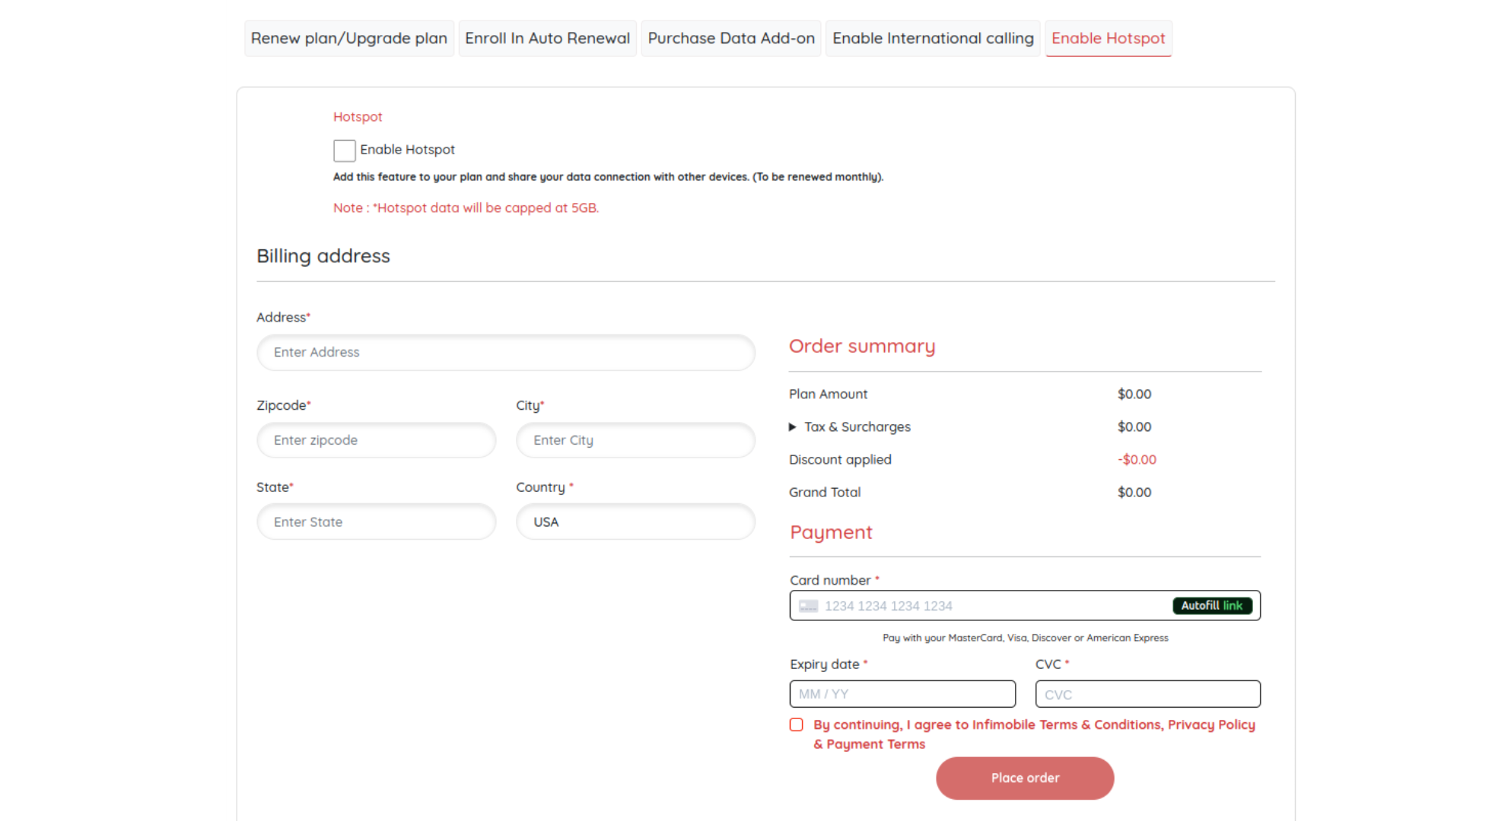The image size is (1492, 821).
Task: Click the Enter Address input field
Action: pos(505,353)
